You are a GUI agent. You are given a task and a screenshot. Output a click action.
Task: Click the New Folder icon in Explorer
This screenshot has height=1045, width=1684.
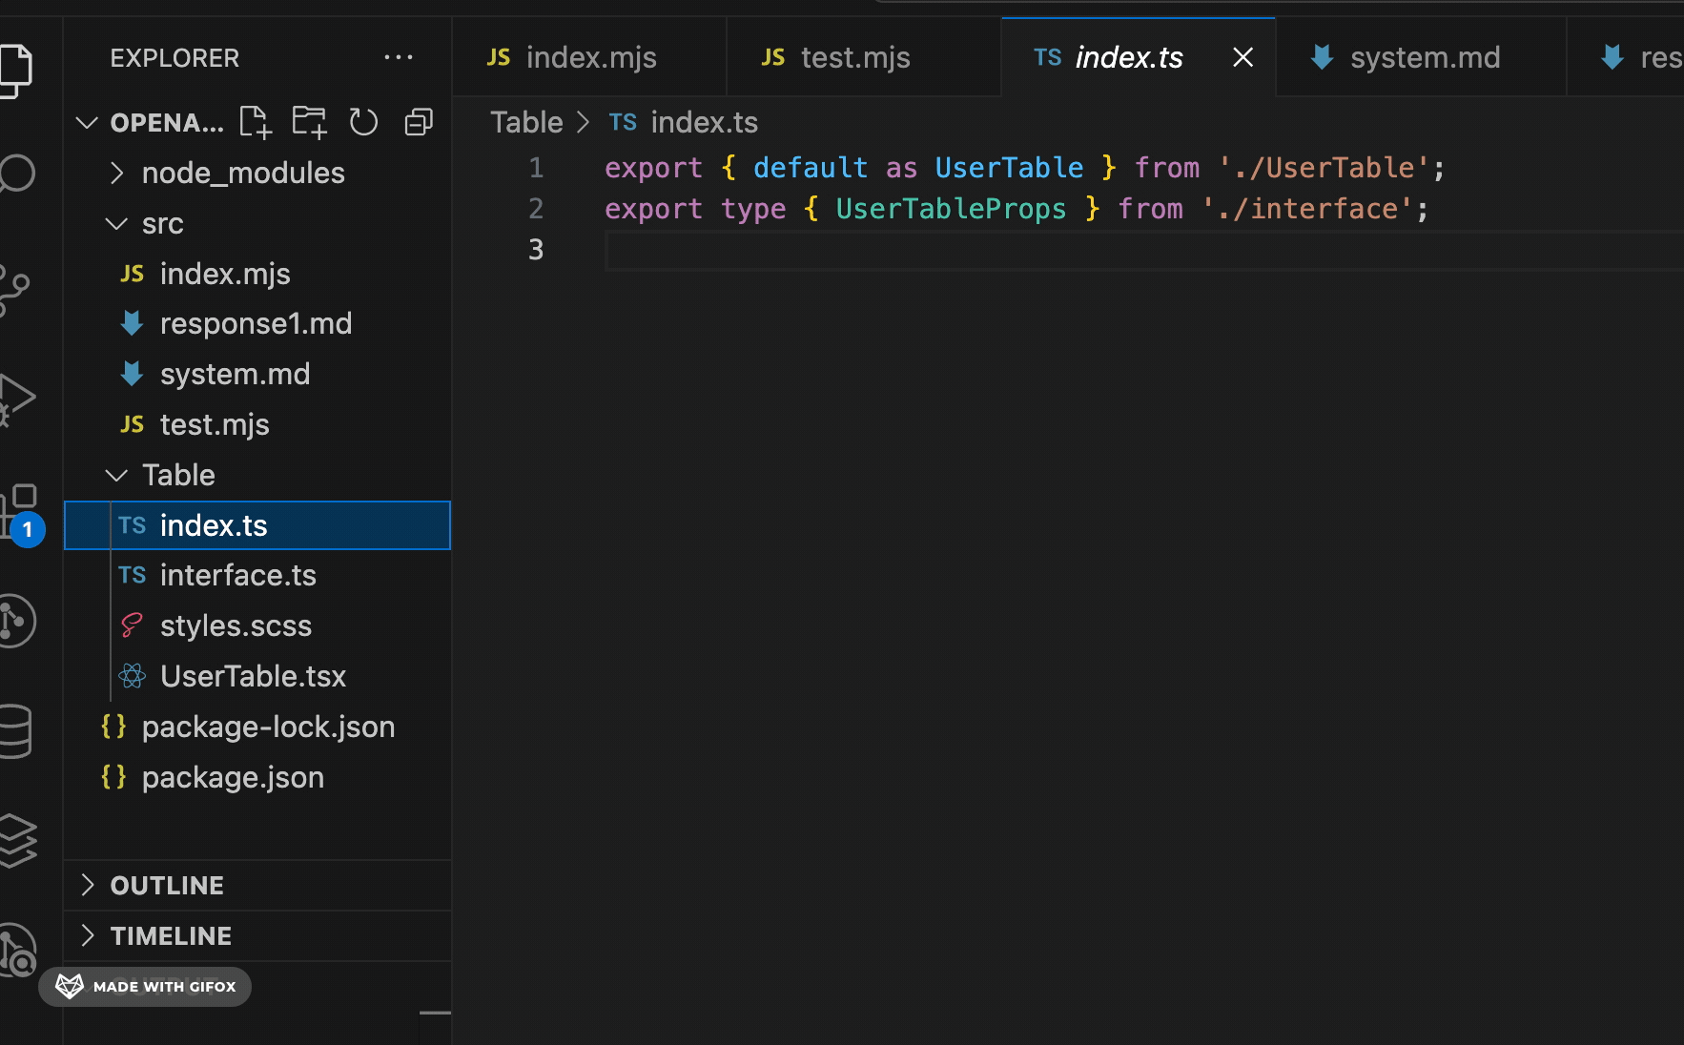point(309,122)
